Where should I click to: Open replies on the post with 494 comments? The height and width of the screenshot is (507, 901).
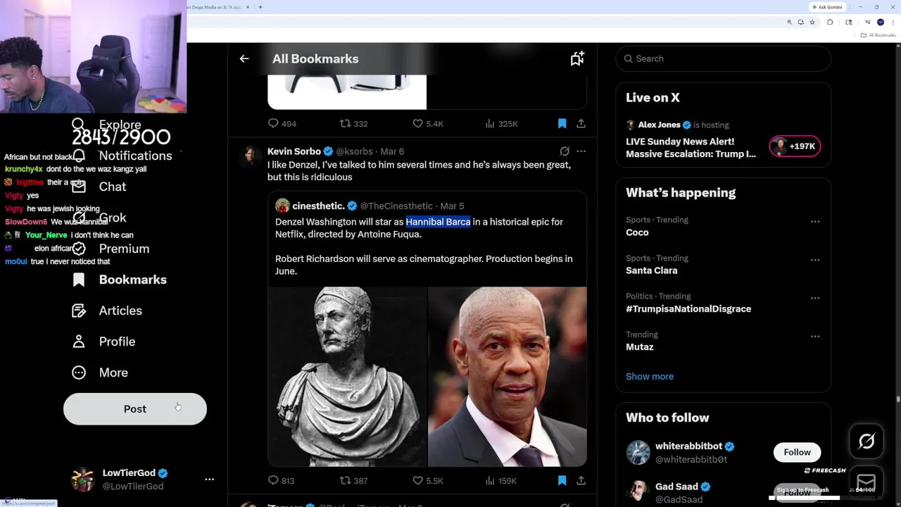click(x=282, y=123)
